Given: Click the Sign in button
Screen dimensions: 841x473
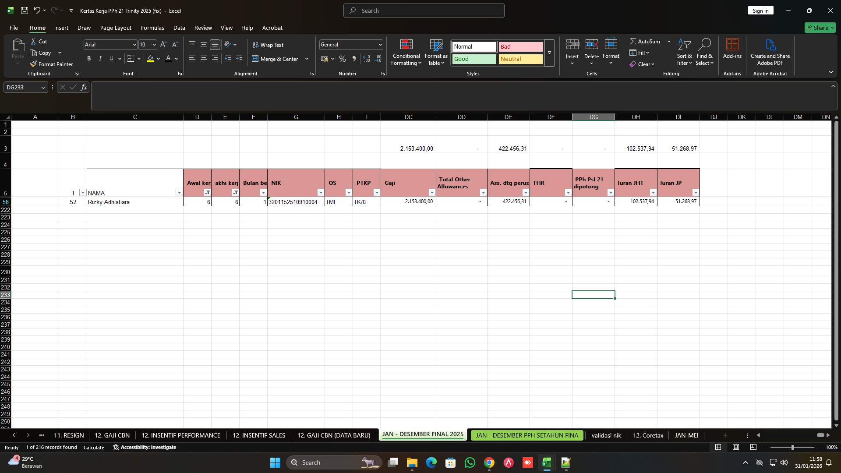Looking at the screenshot, I should coord(760,10).
